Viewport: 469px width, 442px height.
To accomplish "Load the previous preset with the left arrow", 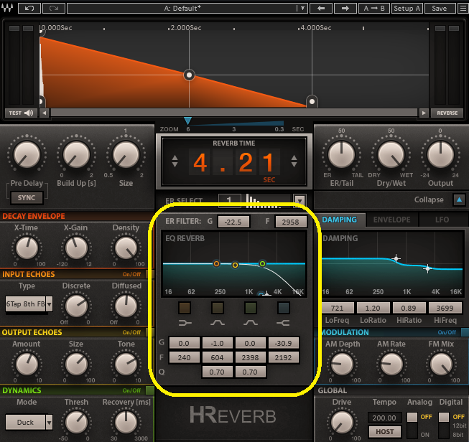I will tap(322, 8).
